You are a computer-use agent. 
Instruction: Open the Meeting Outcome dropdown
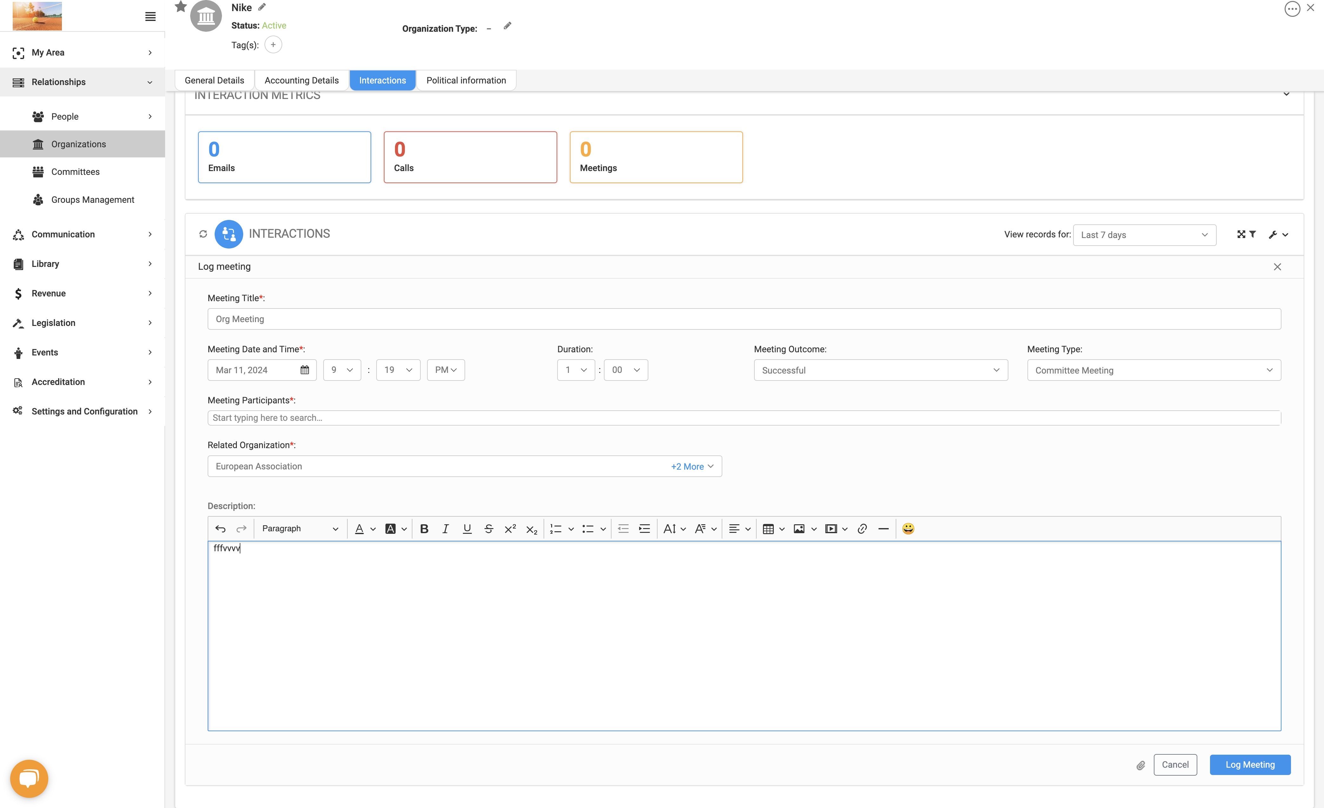pos(881,370)
